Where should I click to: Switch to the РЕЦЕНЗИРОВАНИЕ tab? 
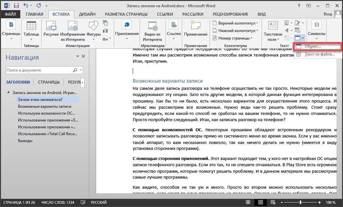[231, 14]
